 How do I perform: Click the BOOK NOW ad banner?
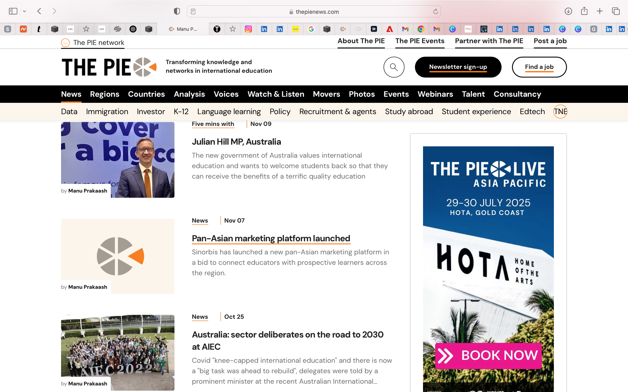tap(488, 355)
